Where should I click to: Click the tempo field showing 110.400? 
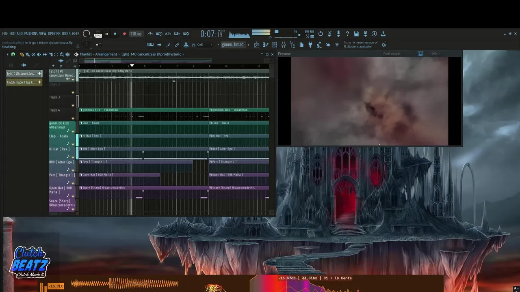click(x=136, y=34)
